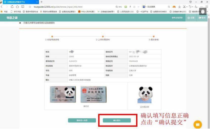Click the JLX93075 guide ID number cell

point(86,61)
